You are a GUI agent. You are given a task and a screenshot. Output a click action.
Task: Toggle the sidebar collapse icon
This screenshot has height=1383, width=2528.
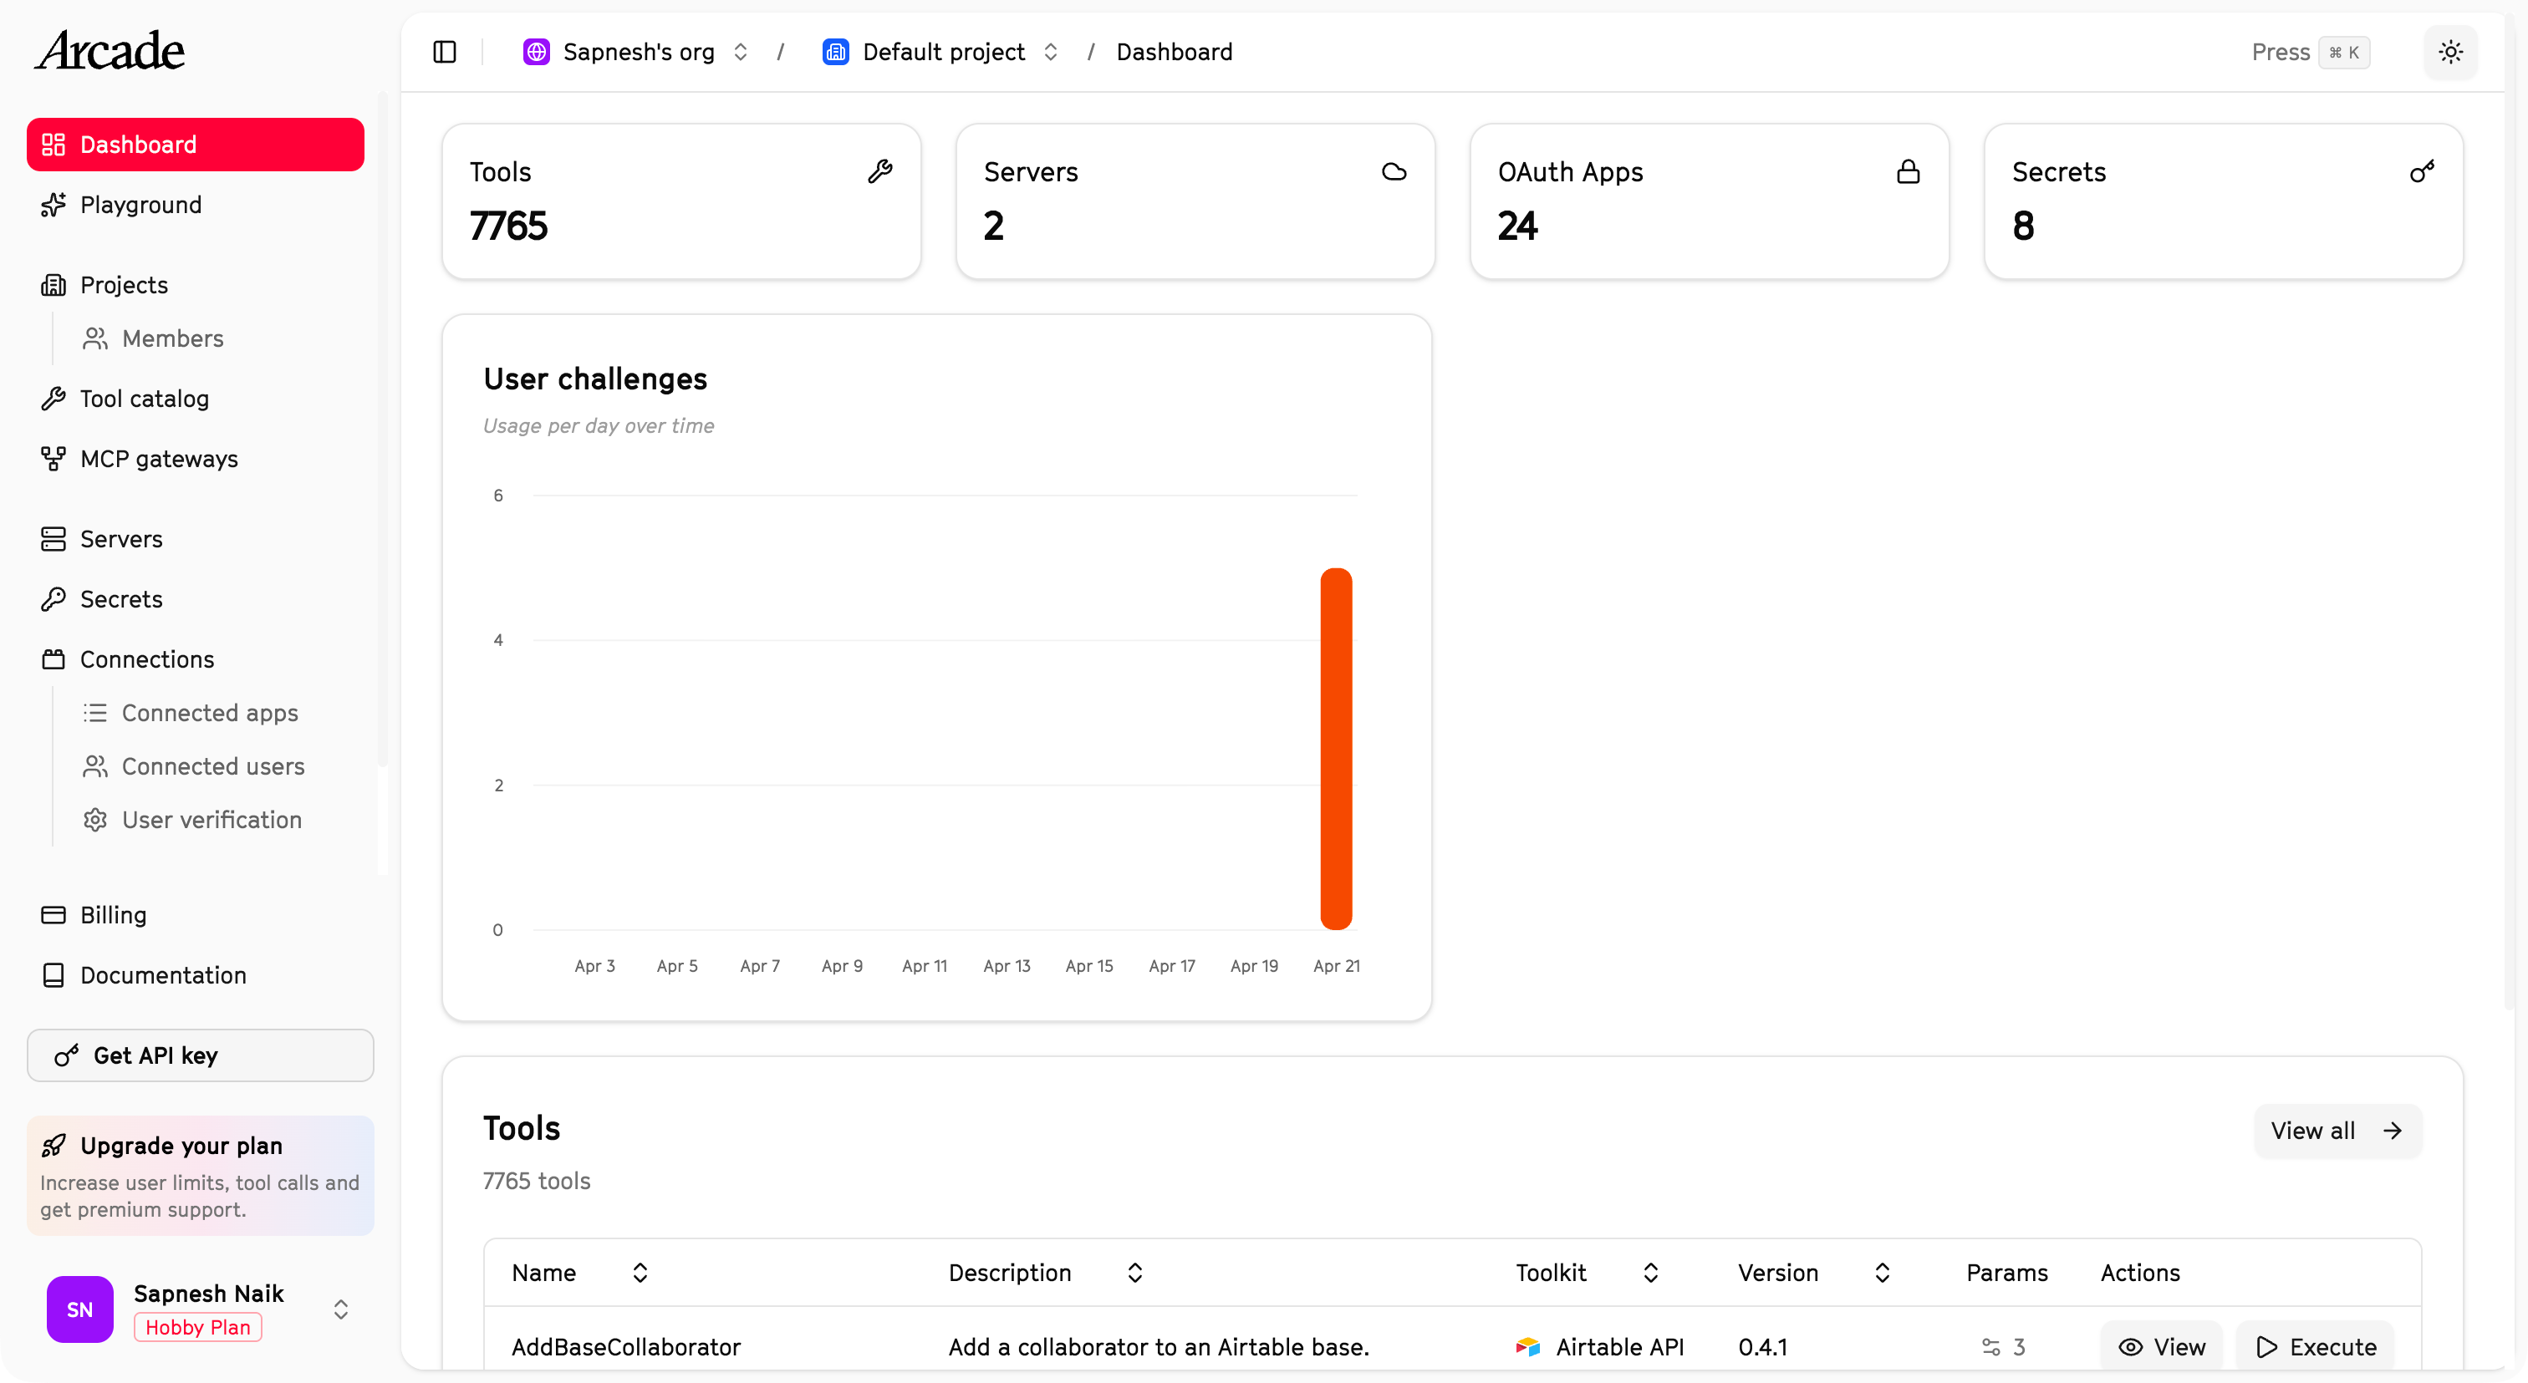pyautogui.click(x=445, y=52)
